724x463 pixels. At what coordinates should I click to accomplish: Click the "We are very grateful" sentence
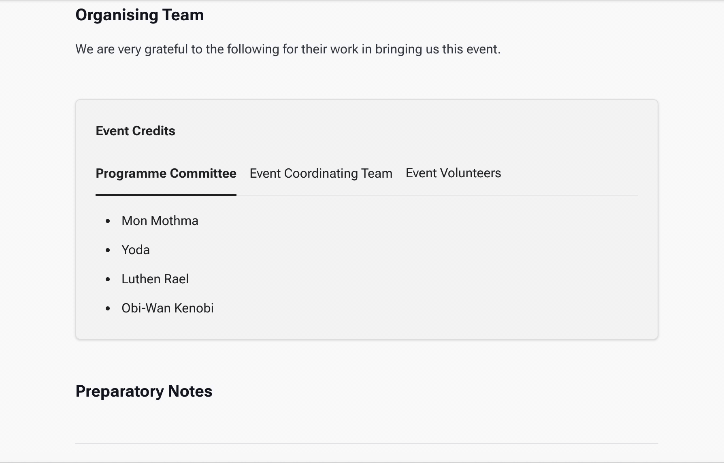pos(288,49)
